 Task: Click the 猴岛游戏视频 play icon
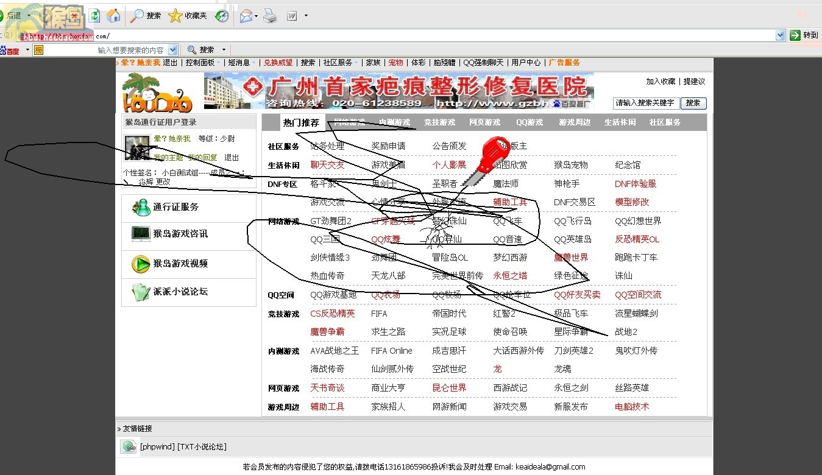pyautogui.click(x=141, y=264)
